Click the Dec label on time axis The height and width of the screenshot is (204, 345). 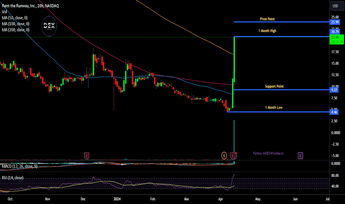coord(83,199)
